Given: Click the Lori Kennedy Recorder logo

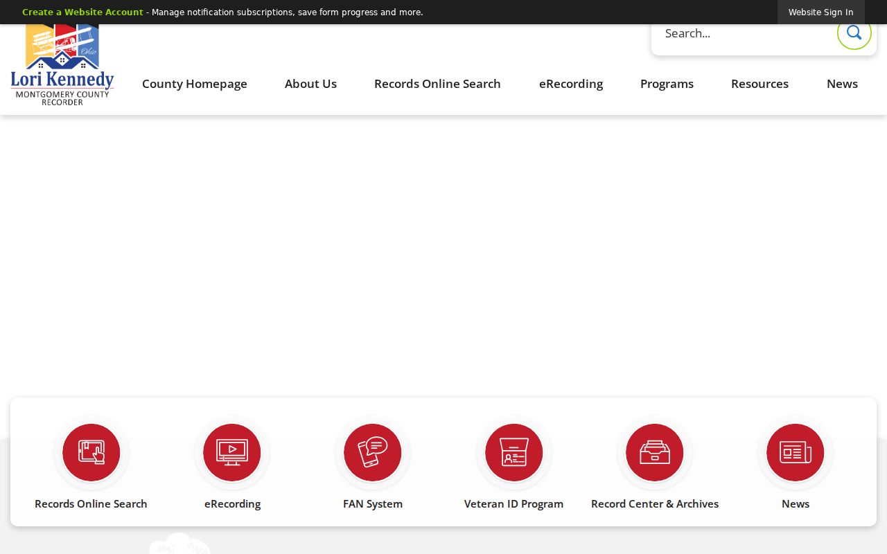Looking at the screenshot, I should [x=62, y=64].
